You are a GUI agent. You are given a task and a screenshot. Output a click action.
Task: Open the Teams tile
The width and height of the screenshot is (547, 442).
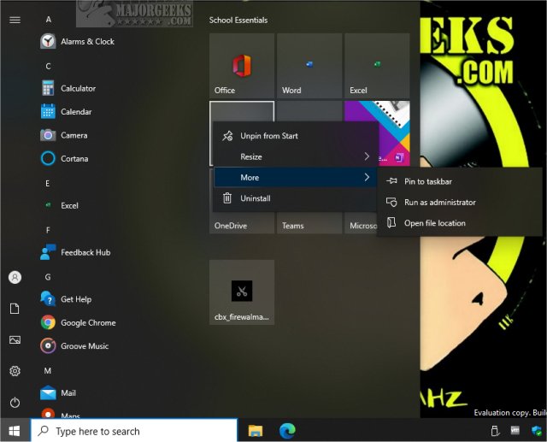click(x=309, y=223)
